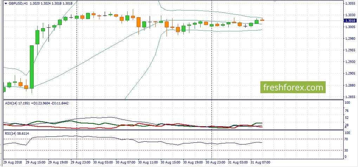
Task: Click the 30 Aug 11:00 time label
Action: pyautogui.click(x=148, y=162)
